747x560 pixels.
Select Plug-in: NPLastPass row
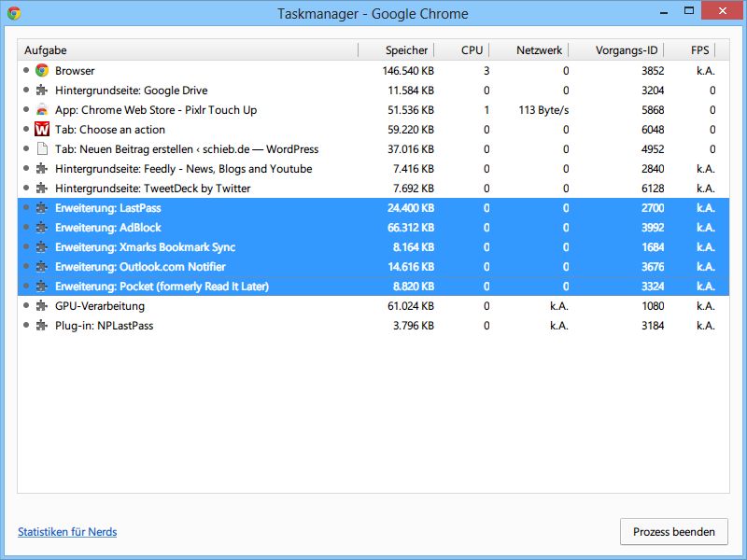[373, 325]
